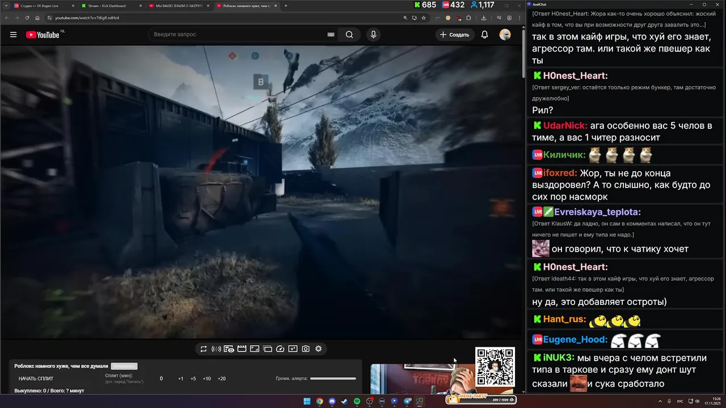The width and height of the screenshot is (726, 408).
Task: Open the gear settings below the video
Action: click(x=319, y=349)
